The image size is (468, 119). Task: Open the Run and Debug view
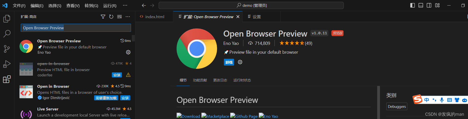[7, 64]
